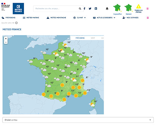The height and width of the screenshot is (125, 156).
Task: Click the Météo France logo
Action: pyautogui.click(x=18, y=8)
